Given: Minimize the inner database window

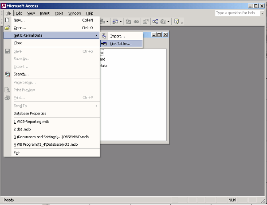Looking at the screenshot, I should click(x=154, y=35).
